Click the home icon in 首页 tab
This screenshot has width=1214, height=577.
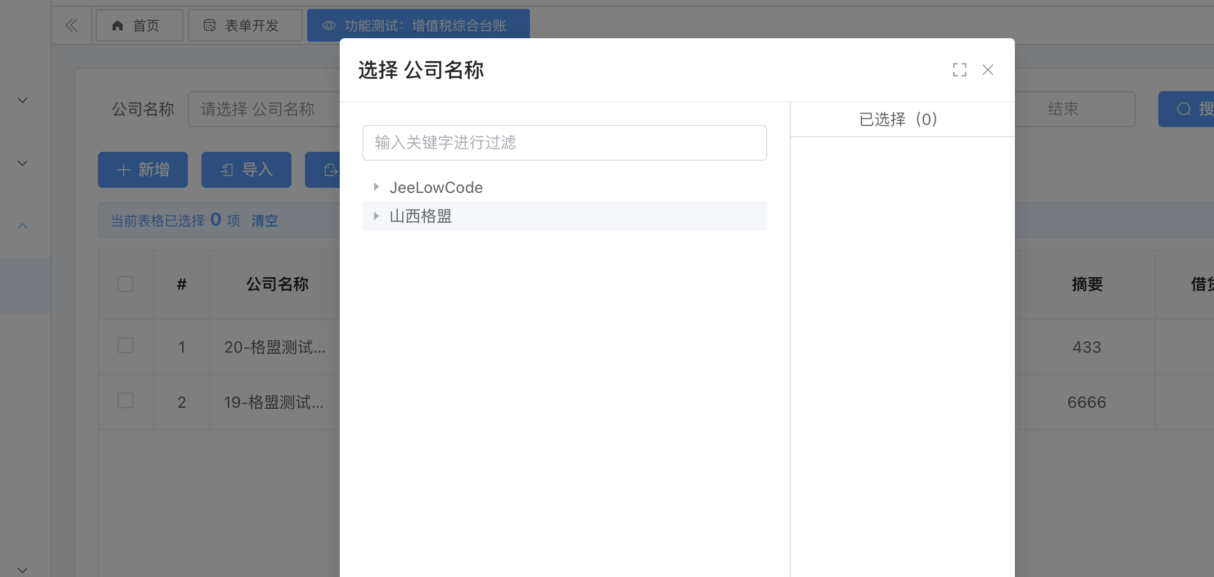[118, 26]
